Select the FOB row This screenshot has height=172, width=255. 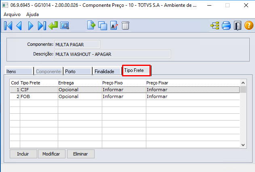pos(125,96)
